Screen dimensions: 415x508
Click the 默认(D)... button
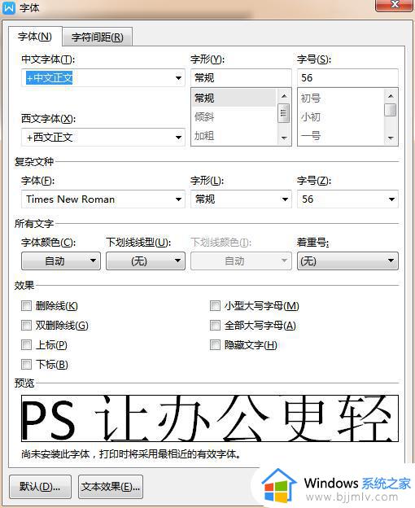click(40, 487)
